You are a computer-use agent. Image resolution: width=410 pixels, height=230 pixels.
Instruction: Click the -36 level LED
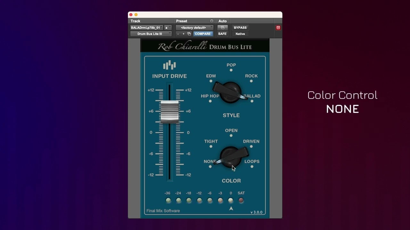[x=168, y=201]
